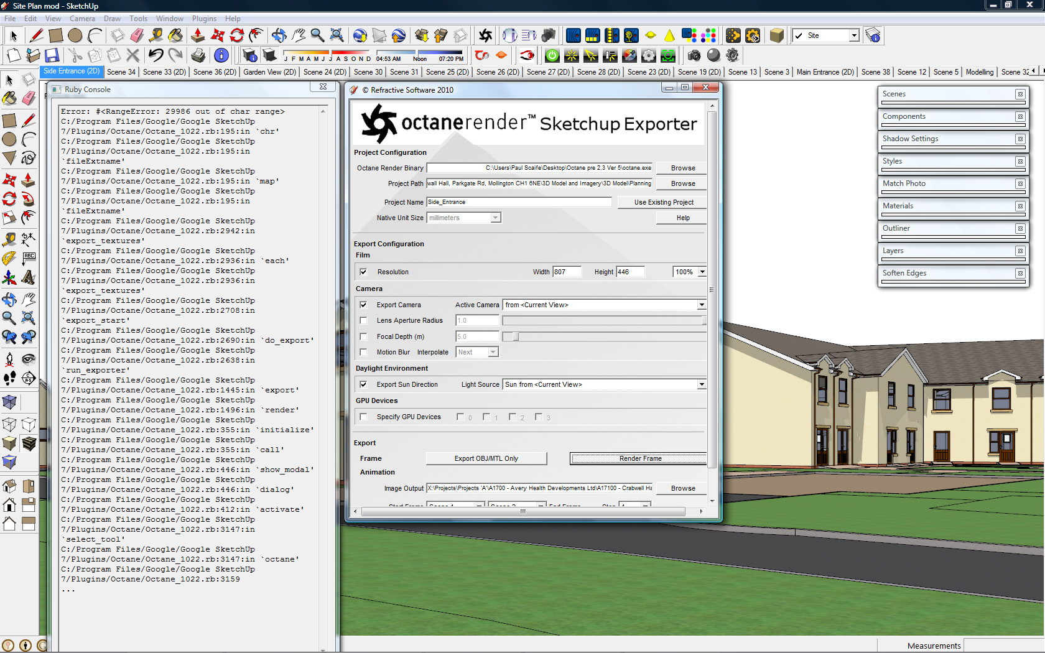The image size is (1045, 653).
Task: Open Model Info blue information icon
Action: click(221, 55)
